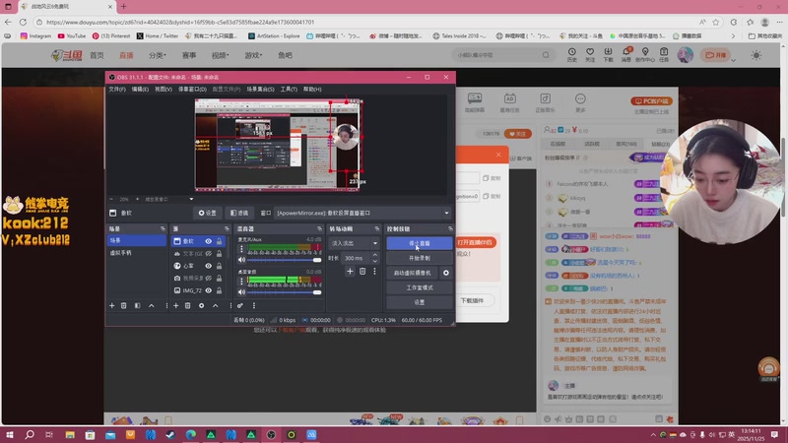
Task: Open Douyu 下载 download icon
Action: pyautogui.click(x=608, y=54)
